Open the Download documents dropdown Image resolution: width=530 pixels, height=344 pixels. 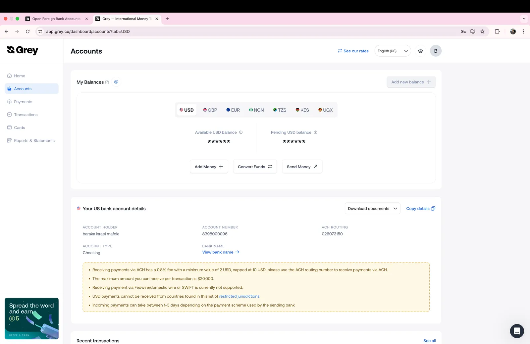pos(373,209)
